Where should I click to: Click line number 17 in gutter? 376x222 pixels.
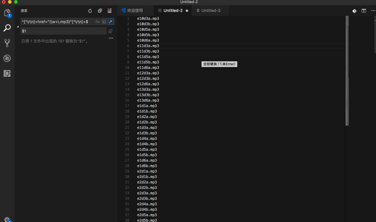point(127,106)
